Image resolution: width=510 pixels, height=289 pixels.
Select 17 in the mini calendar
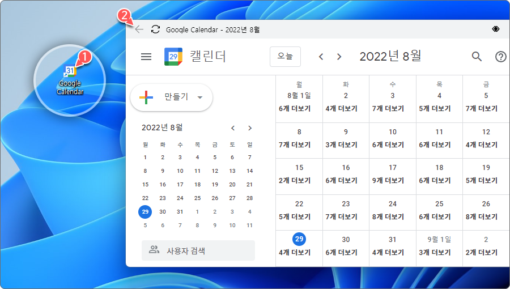pyautogui.click(x=180, y=184)
